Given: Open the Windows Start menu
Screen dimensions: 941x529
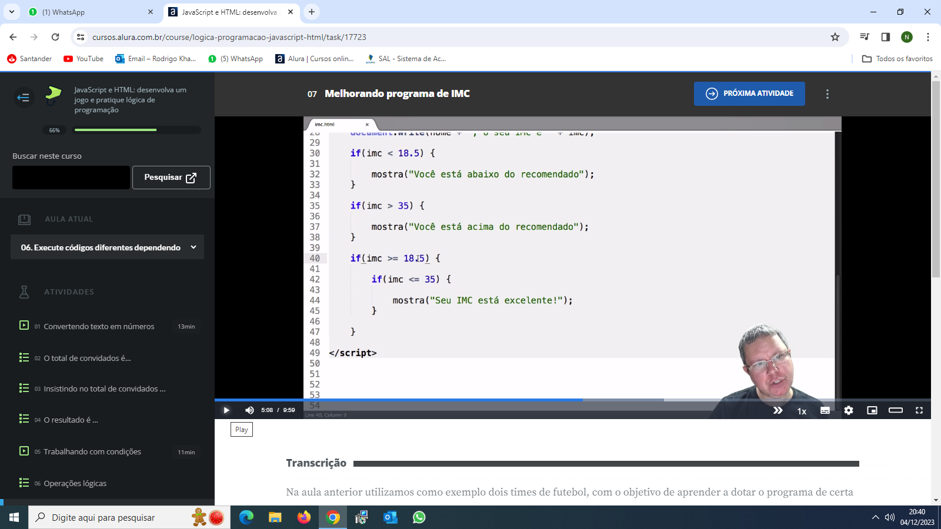Looking at the screenshot, I should pos(14,517).
